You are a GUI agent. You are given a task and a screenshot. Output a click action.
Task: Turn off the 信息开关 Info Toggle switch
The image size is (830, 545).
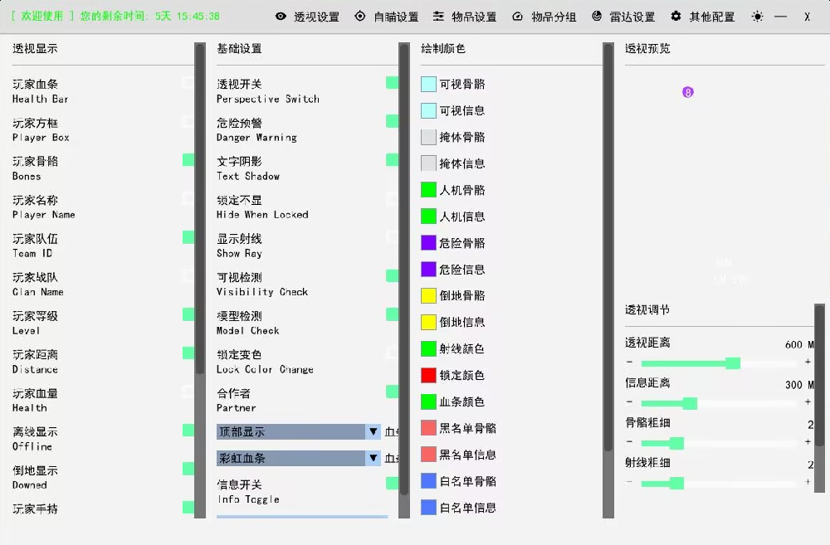point(393,483)
